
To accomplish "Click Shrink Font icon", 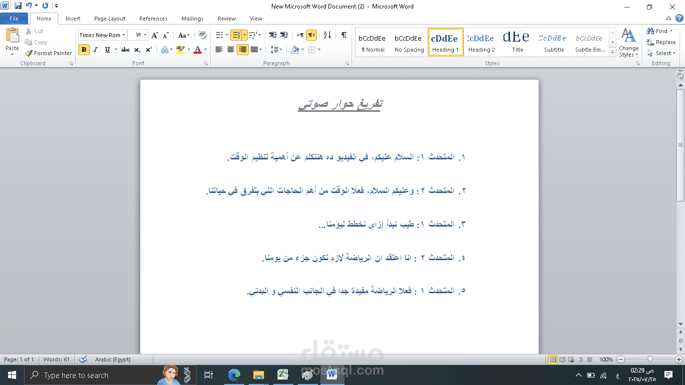I will (x=165, y=35).
